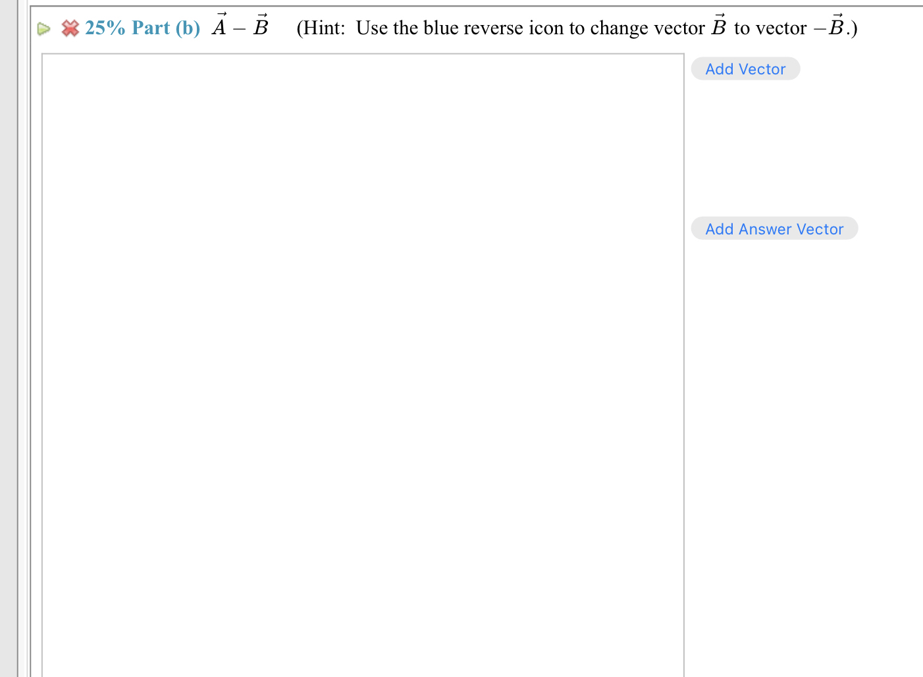
Task: Click inside the vector drawing canvas
Action: (x=363, y=362)
